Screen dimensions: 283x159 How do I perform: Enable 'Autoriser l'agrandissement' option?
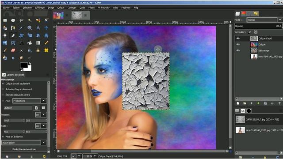[3, 89]
